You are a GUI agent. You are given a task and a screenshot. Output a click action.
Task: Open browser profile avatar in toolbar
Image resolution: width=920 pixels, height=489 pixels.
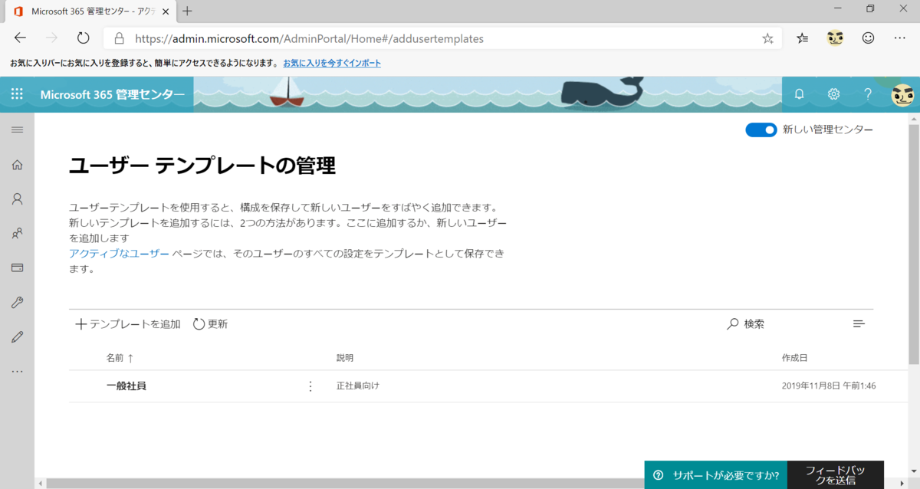(x=835, y=38)
